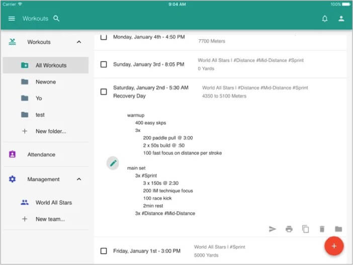Open World All Stars team

tap(46, 203)
